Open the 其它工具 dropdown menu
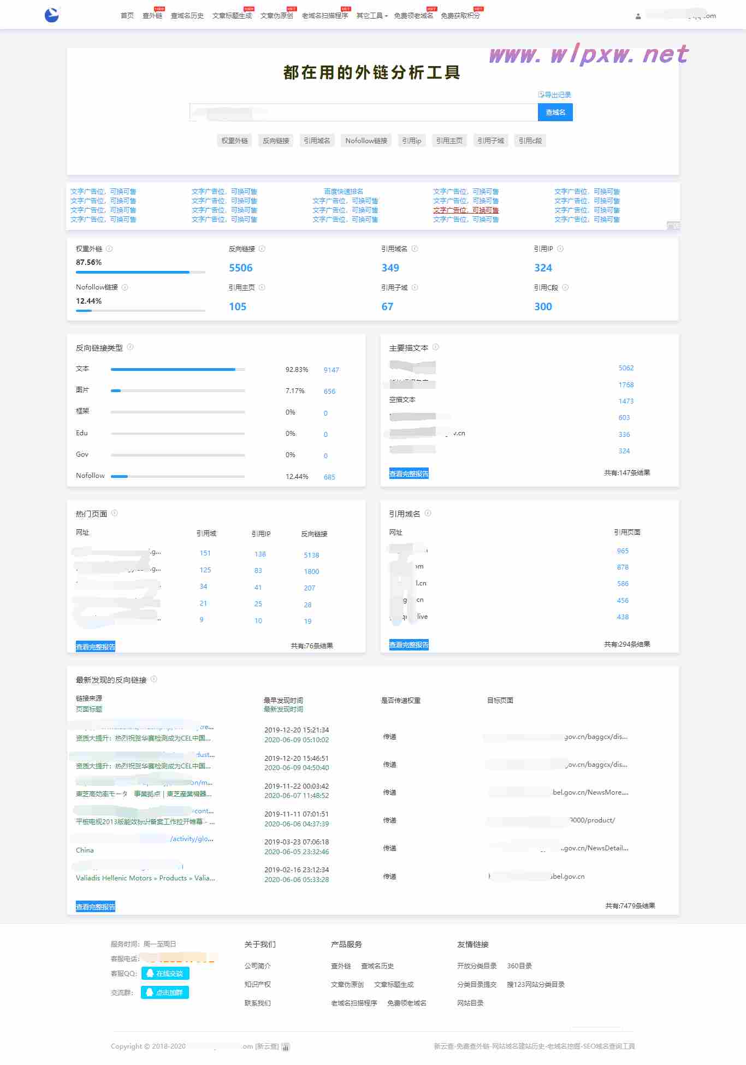The image size is (746, 1065). point(372,16)
